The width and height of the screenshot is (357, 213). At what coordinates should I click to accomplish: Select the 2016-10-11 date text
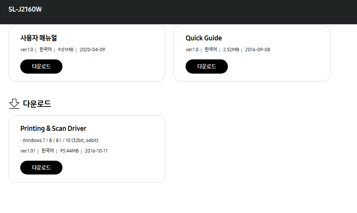pyautogui.click(x=96, y=151)
